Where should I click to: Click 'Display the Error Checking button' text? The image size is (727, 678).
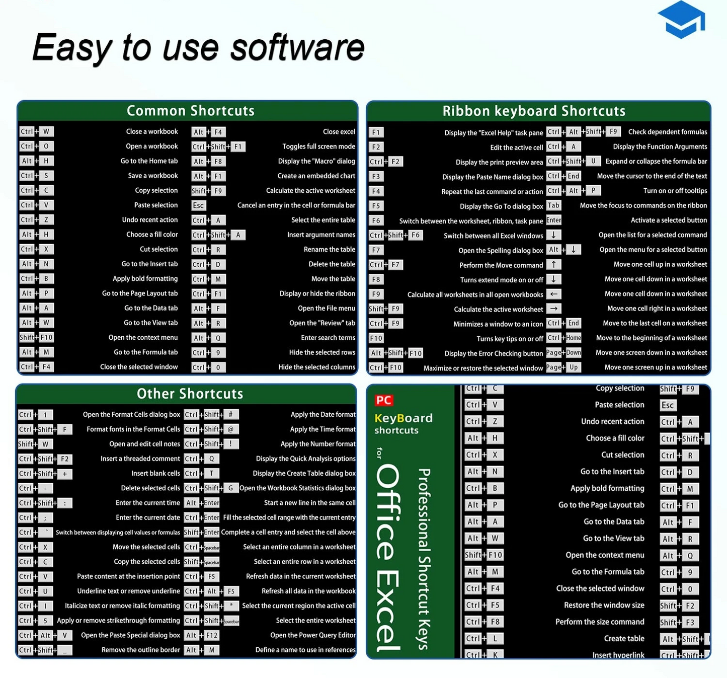tap(494, 353)
